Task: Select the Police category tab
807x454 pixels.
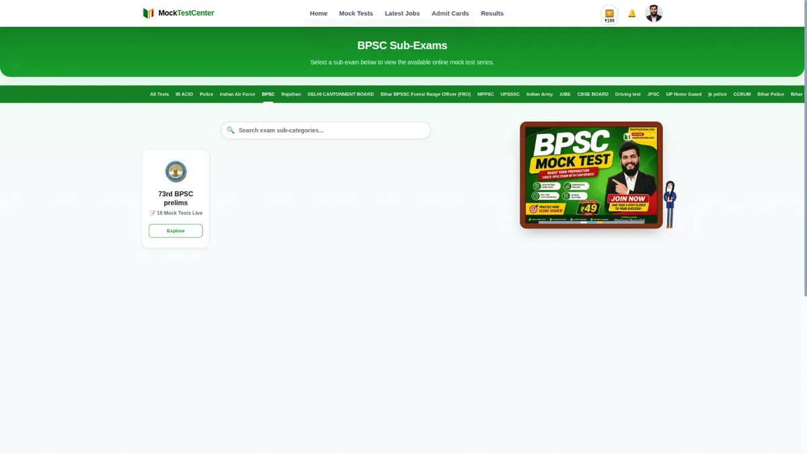Action: point(206,94)
